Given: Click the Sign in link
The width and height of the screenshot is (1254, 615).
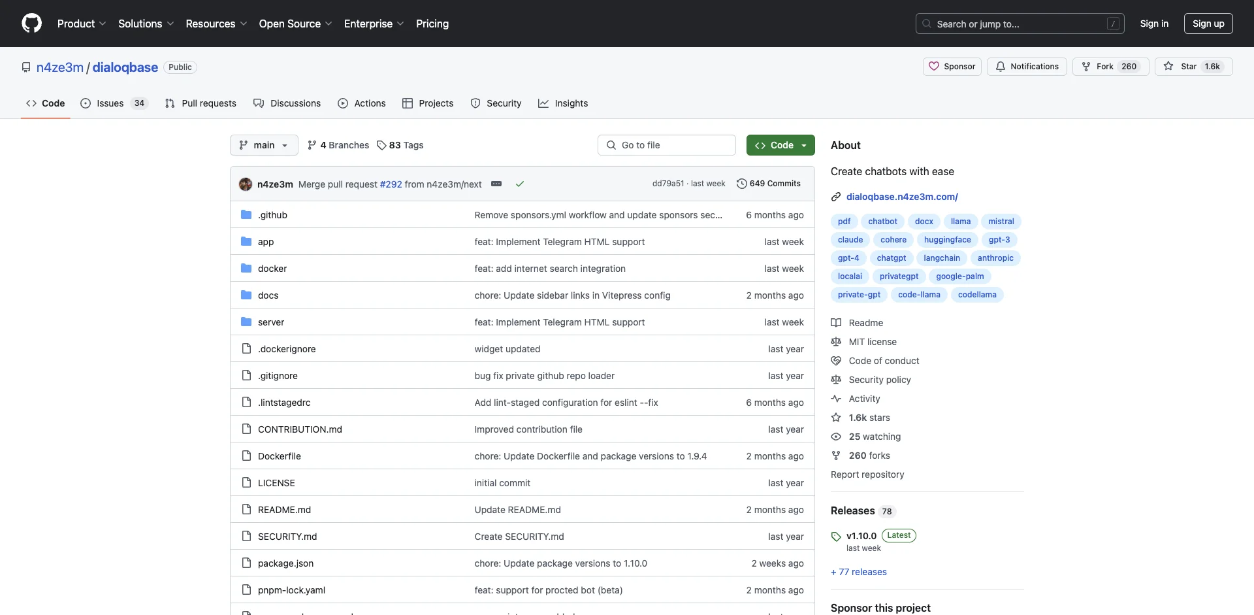Looking at the screenshot, I should [x=1154, y=24].
